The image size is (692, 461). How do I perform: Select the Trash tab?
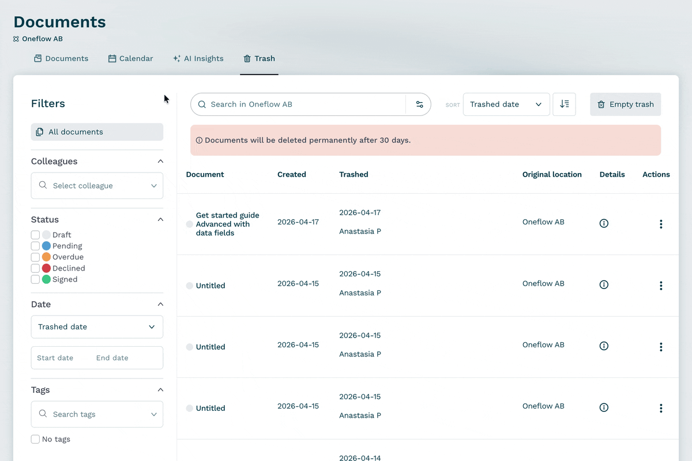coord(259,58)
